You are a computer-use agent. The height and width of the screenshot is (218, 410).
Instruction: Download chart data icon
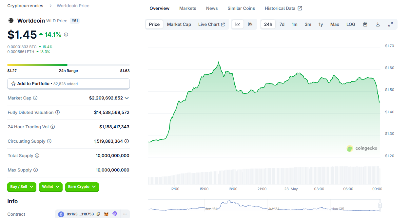378,24
